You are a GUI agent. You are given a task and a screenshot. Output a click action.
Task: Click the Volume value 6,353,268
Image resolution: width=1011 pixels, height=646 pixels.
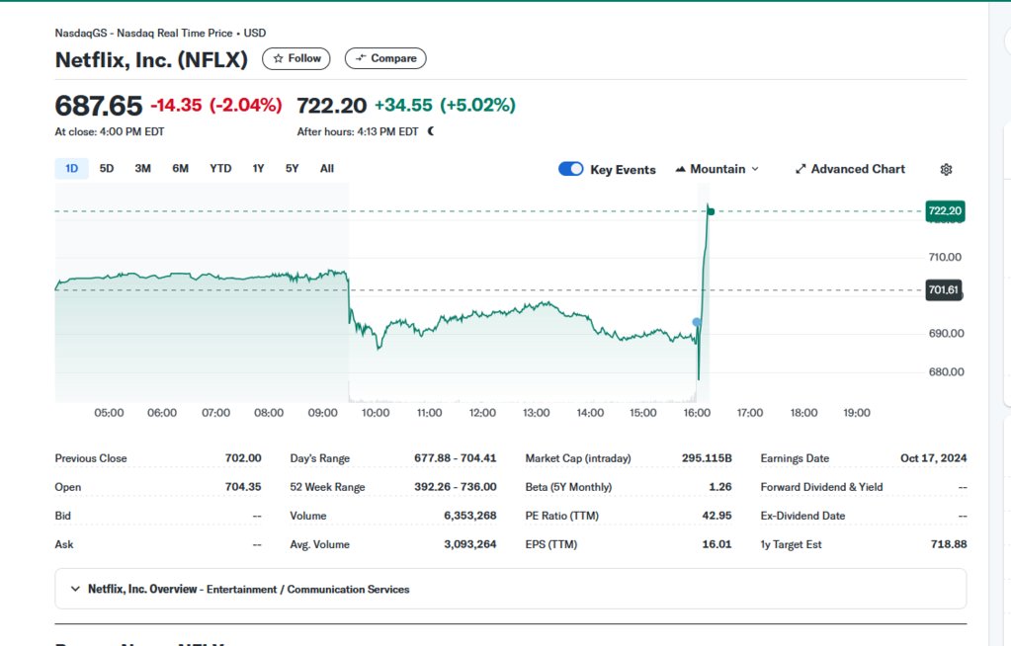(x=470, y=516)
